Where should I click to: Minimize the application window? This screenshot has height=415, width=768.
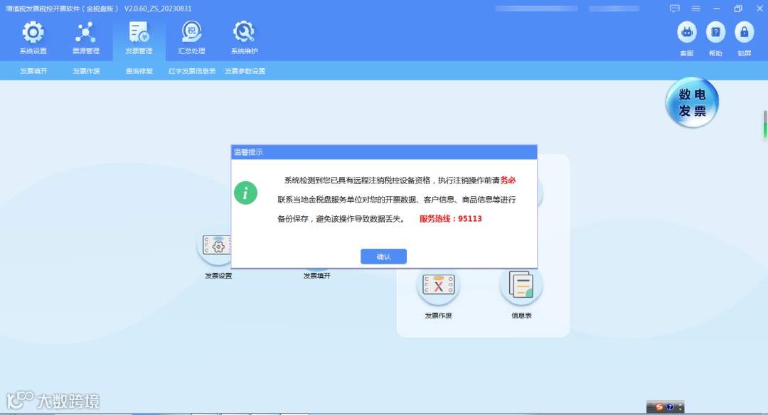tap(717, 9)
